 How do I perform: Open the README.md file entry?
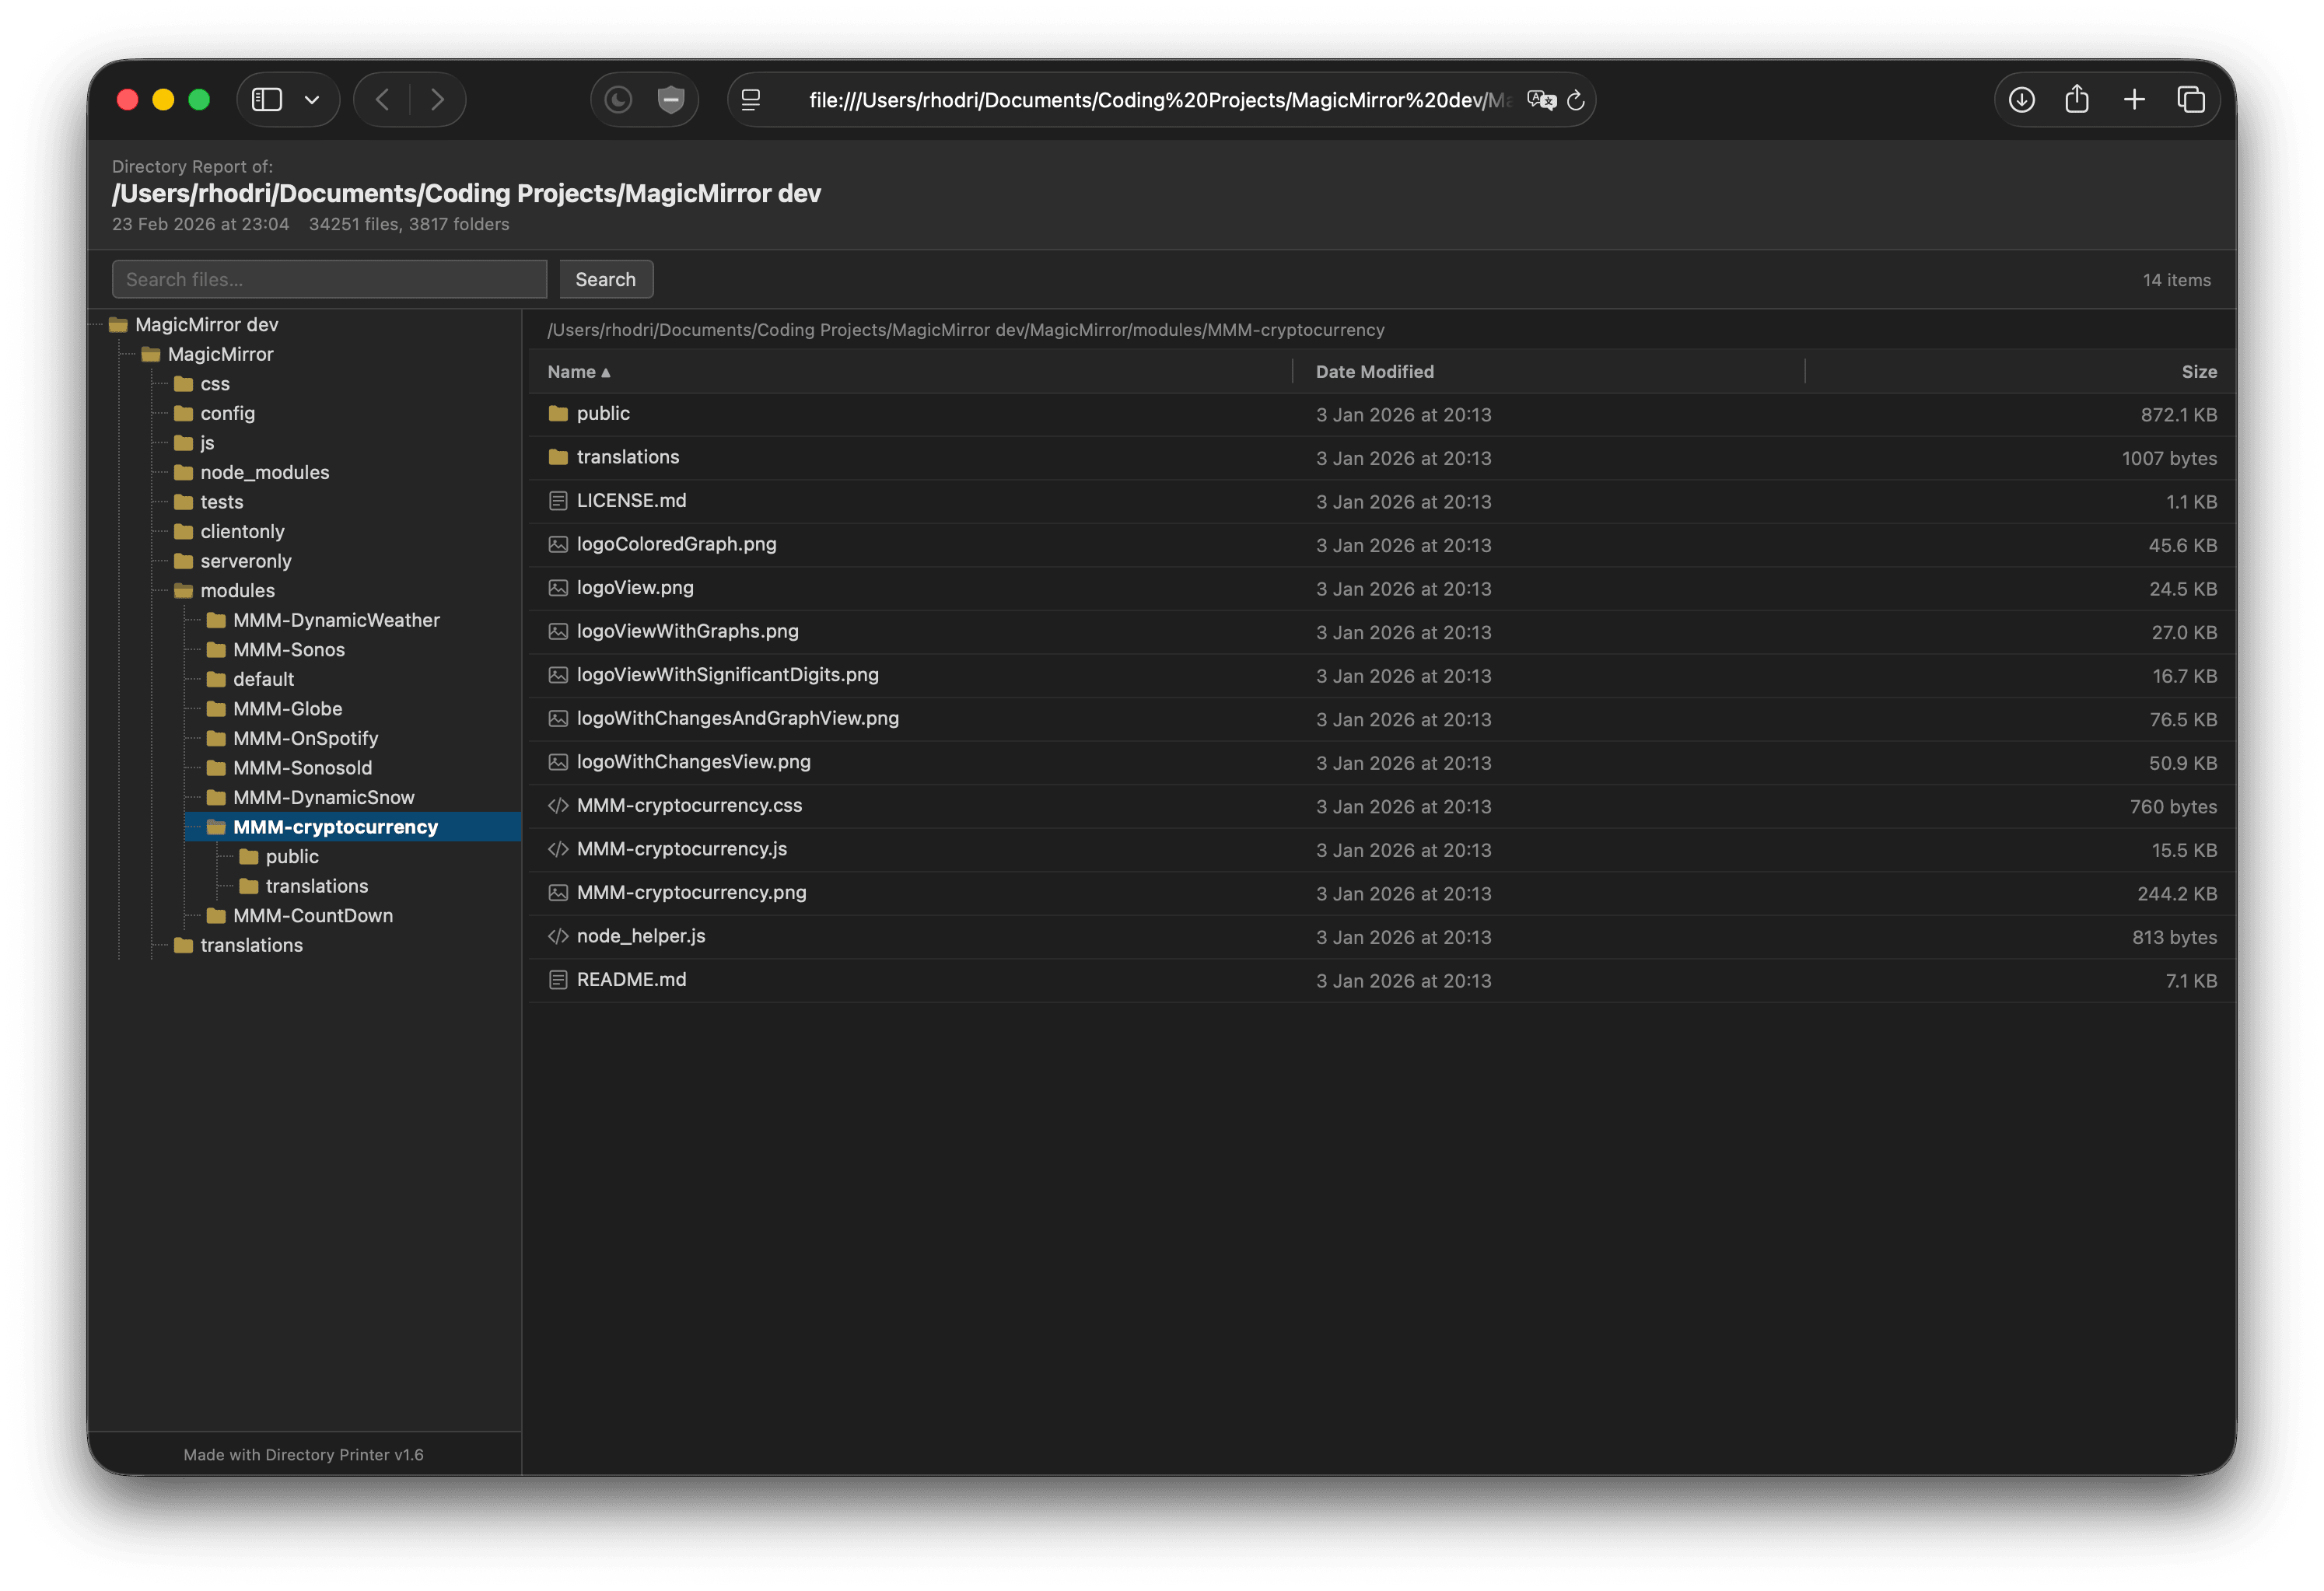coord(631,980)
